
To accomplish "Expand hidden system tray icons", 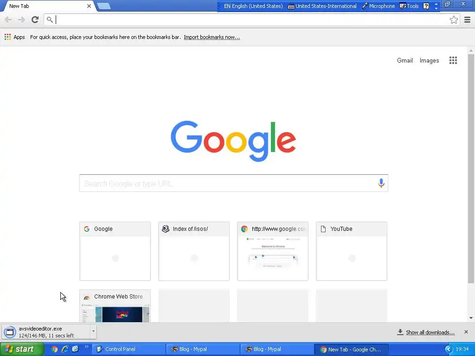I will (x=449, y=350).
